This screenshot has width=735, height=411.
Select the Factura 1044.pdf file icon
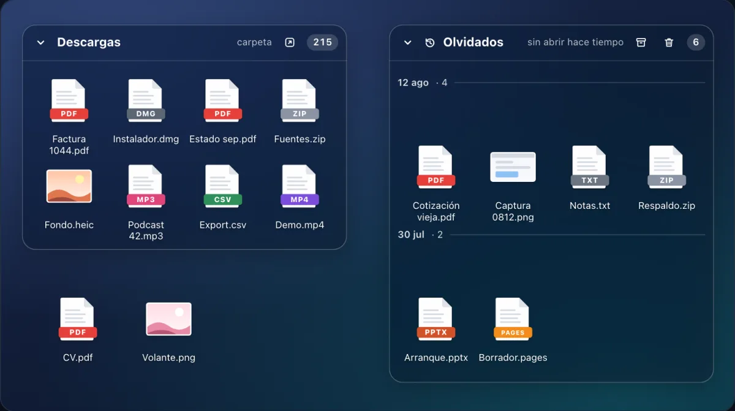coord(69,100)
